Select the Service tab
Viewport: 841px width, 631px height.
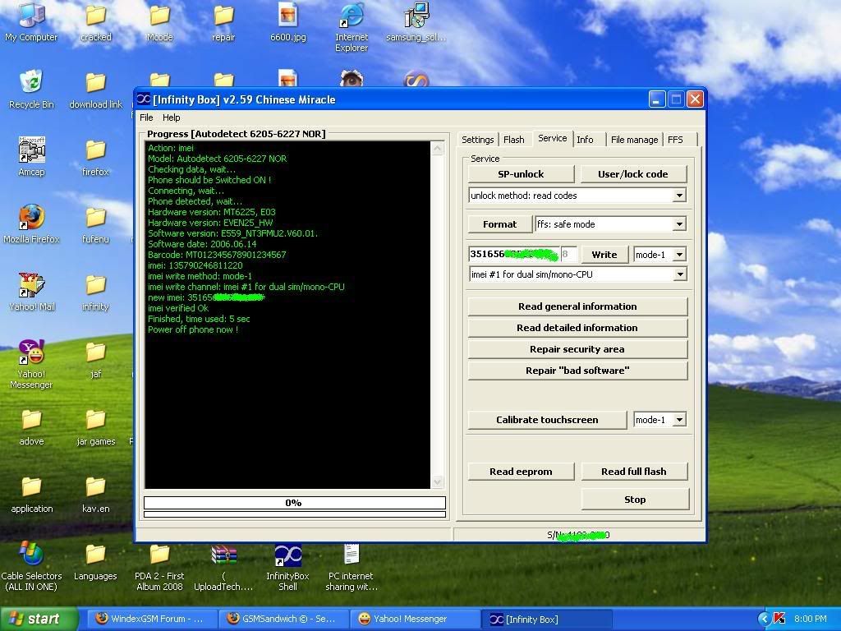553,138
